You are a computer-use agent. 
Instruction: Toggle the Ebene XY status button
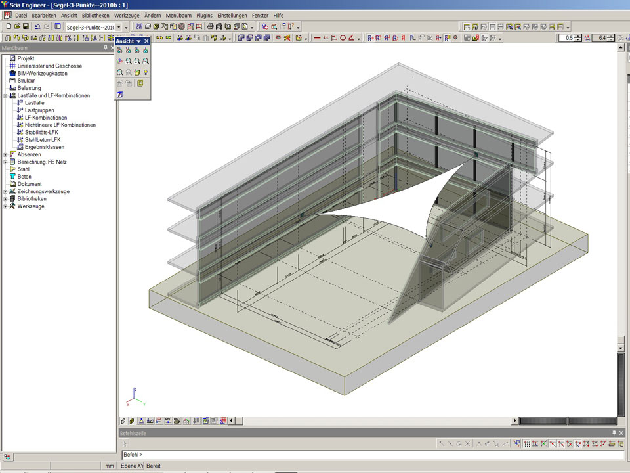pos(131,466)
